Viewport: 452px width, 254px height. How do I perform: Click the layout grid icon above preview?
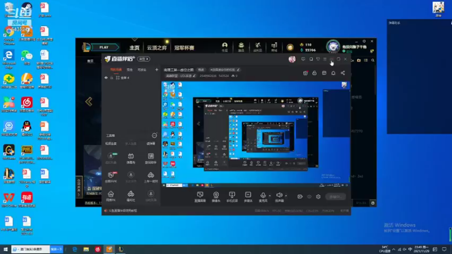pyautogui.click(x=324, y=73)
